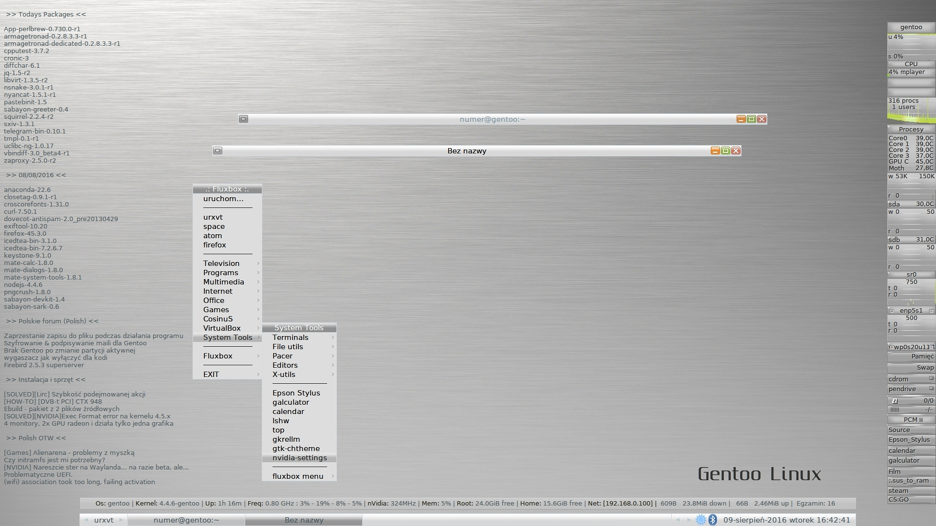Choose gkrellm in System Tools menu
This screenshot has height=526, width=936.
pos(299,439)
